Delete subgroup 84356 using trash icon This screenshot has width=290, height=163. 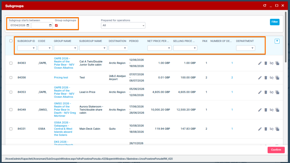point(266,78)
